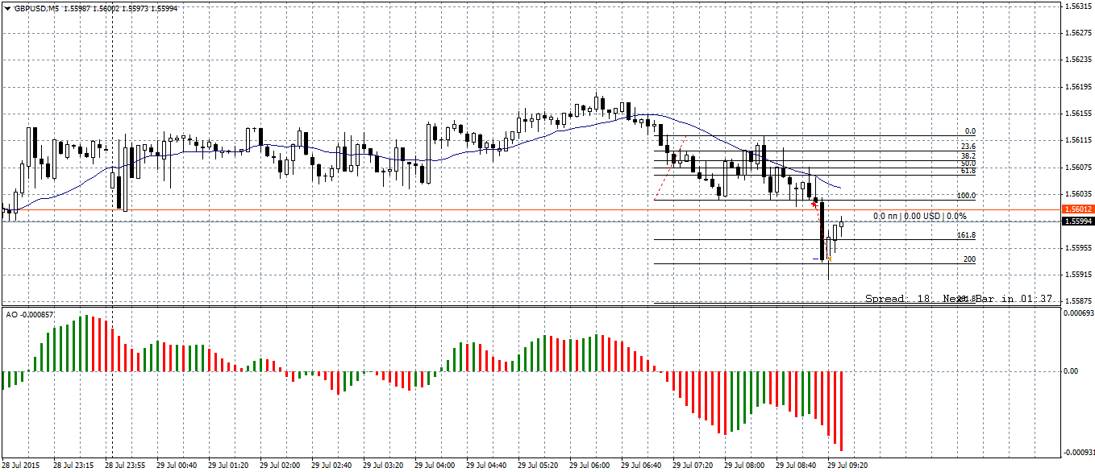Click the 29 Jul 08:40 time label
The height and width of the screenshot is (472, 1095).
coord(796,466)
